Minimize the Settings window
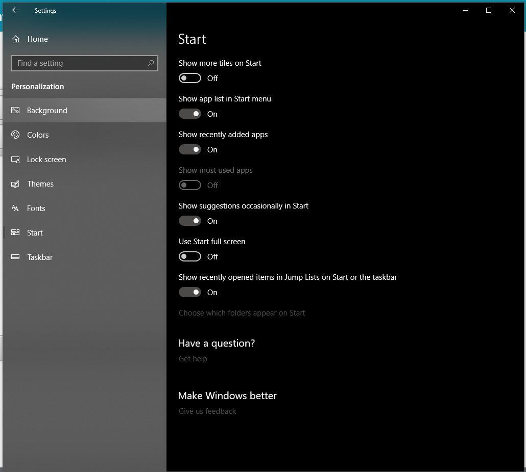This screenshot has height=472, width=526. pos(465,10)
